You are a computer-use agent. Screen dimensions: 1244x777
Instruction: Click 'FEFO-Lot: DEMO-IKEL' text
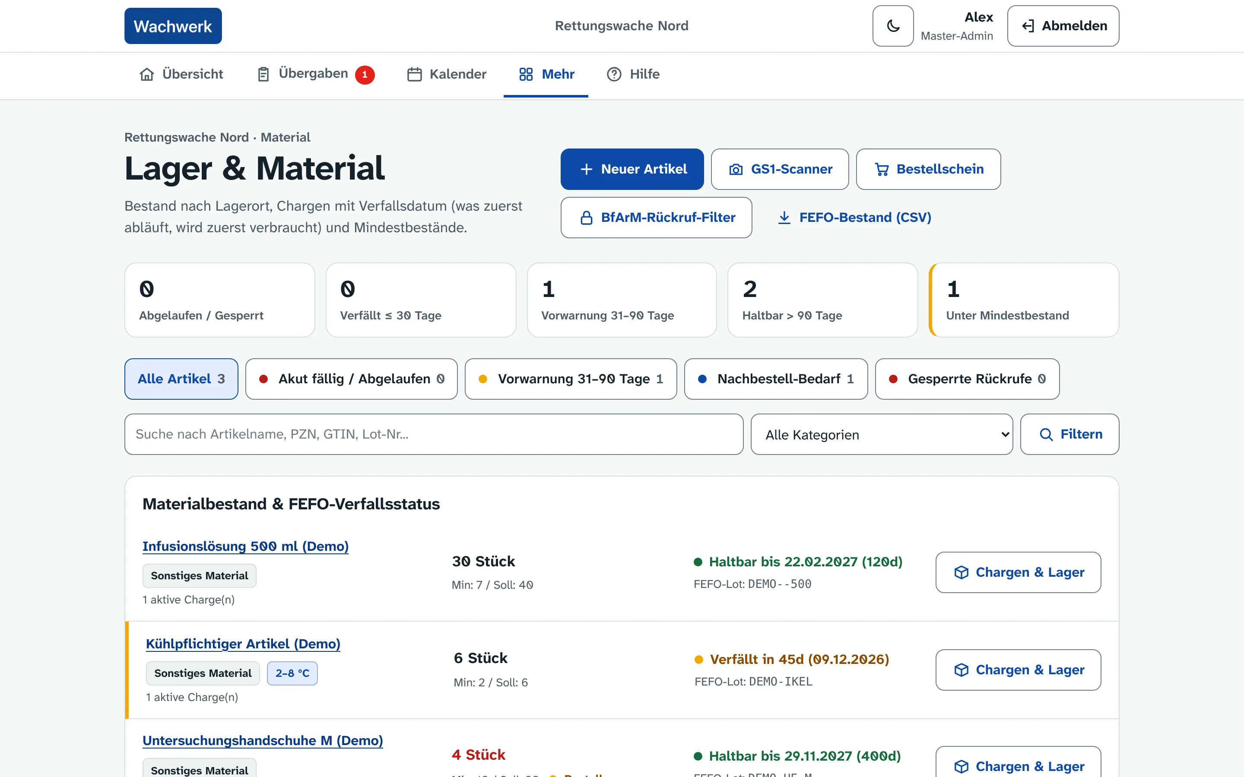(x=754, y=682)
